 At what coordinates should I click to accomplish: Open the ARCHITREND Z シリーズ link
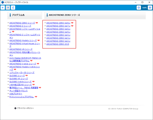coord(20,26)
